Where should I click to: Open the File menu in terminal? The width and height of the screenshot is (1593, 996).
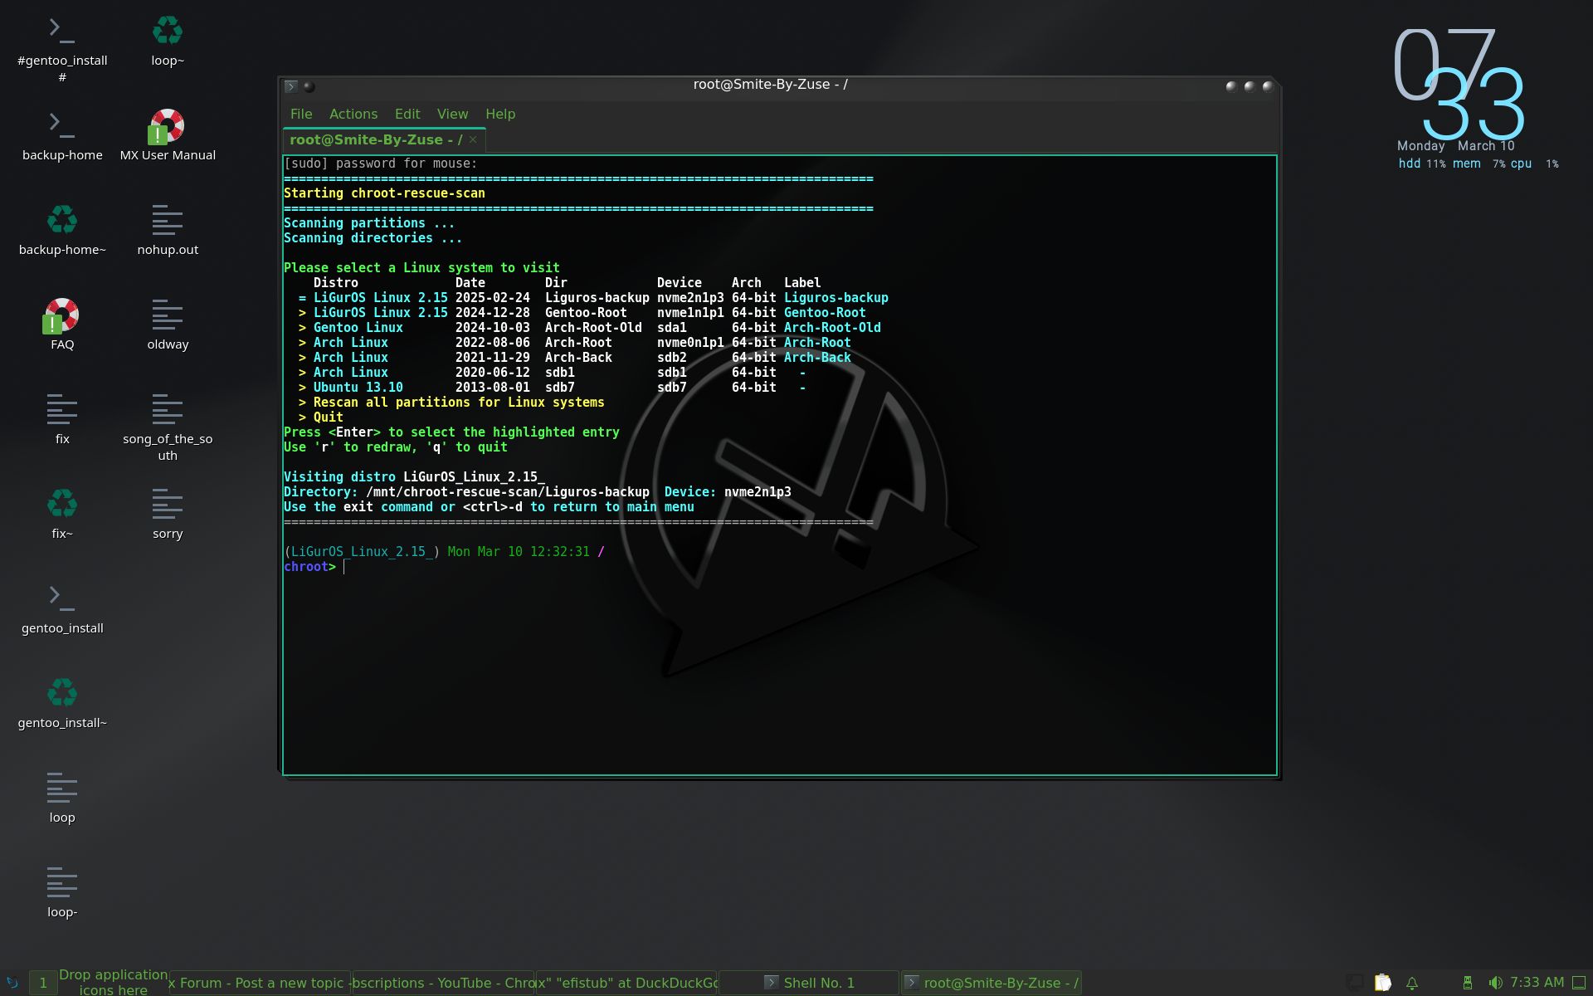301,114
